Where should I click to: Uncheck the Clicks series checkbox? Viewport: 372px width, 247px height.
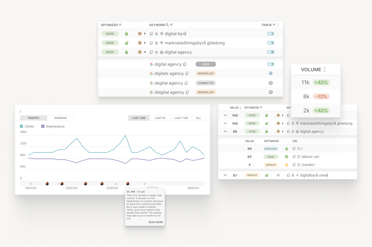pyautogui.click(x=22, y=126)
